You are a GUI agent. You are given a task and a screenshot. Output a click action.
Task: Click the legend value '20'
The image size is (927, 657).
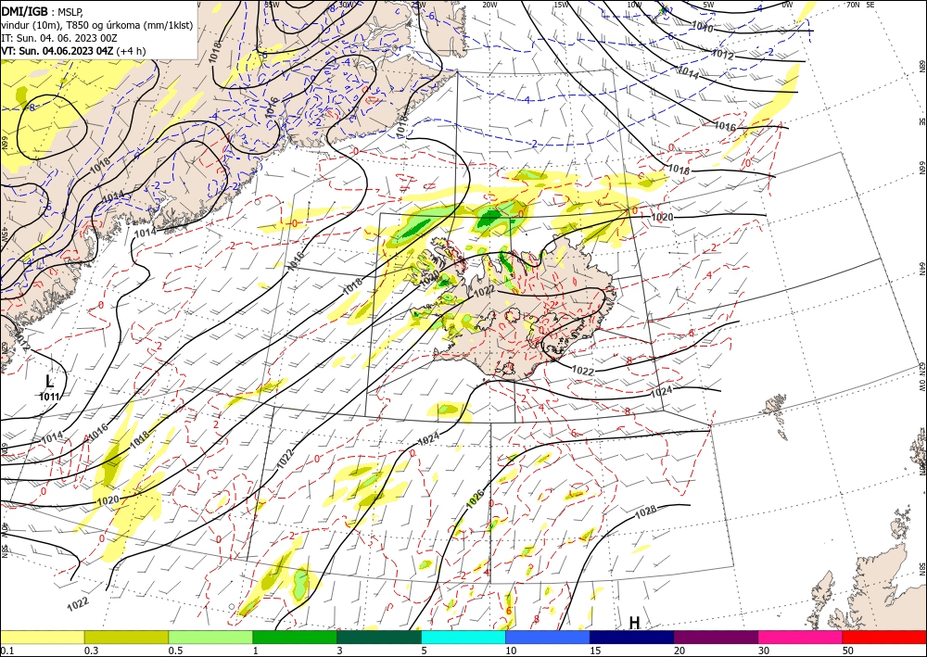click(679, 651)
